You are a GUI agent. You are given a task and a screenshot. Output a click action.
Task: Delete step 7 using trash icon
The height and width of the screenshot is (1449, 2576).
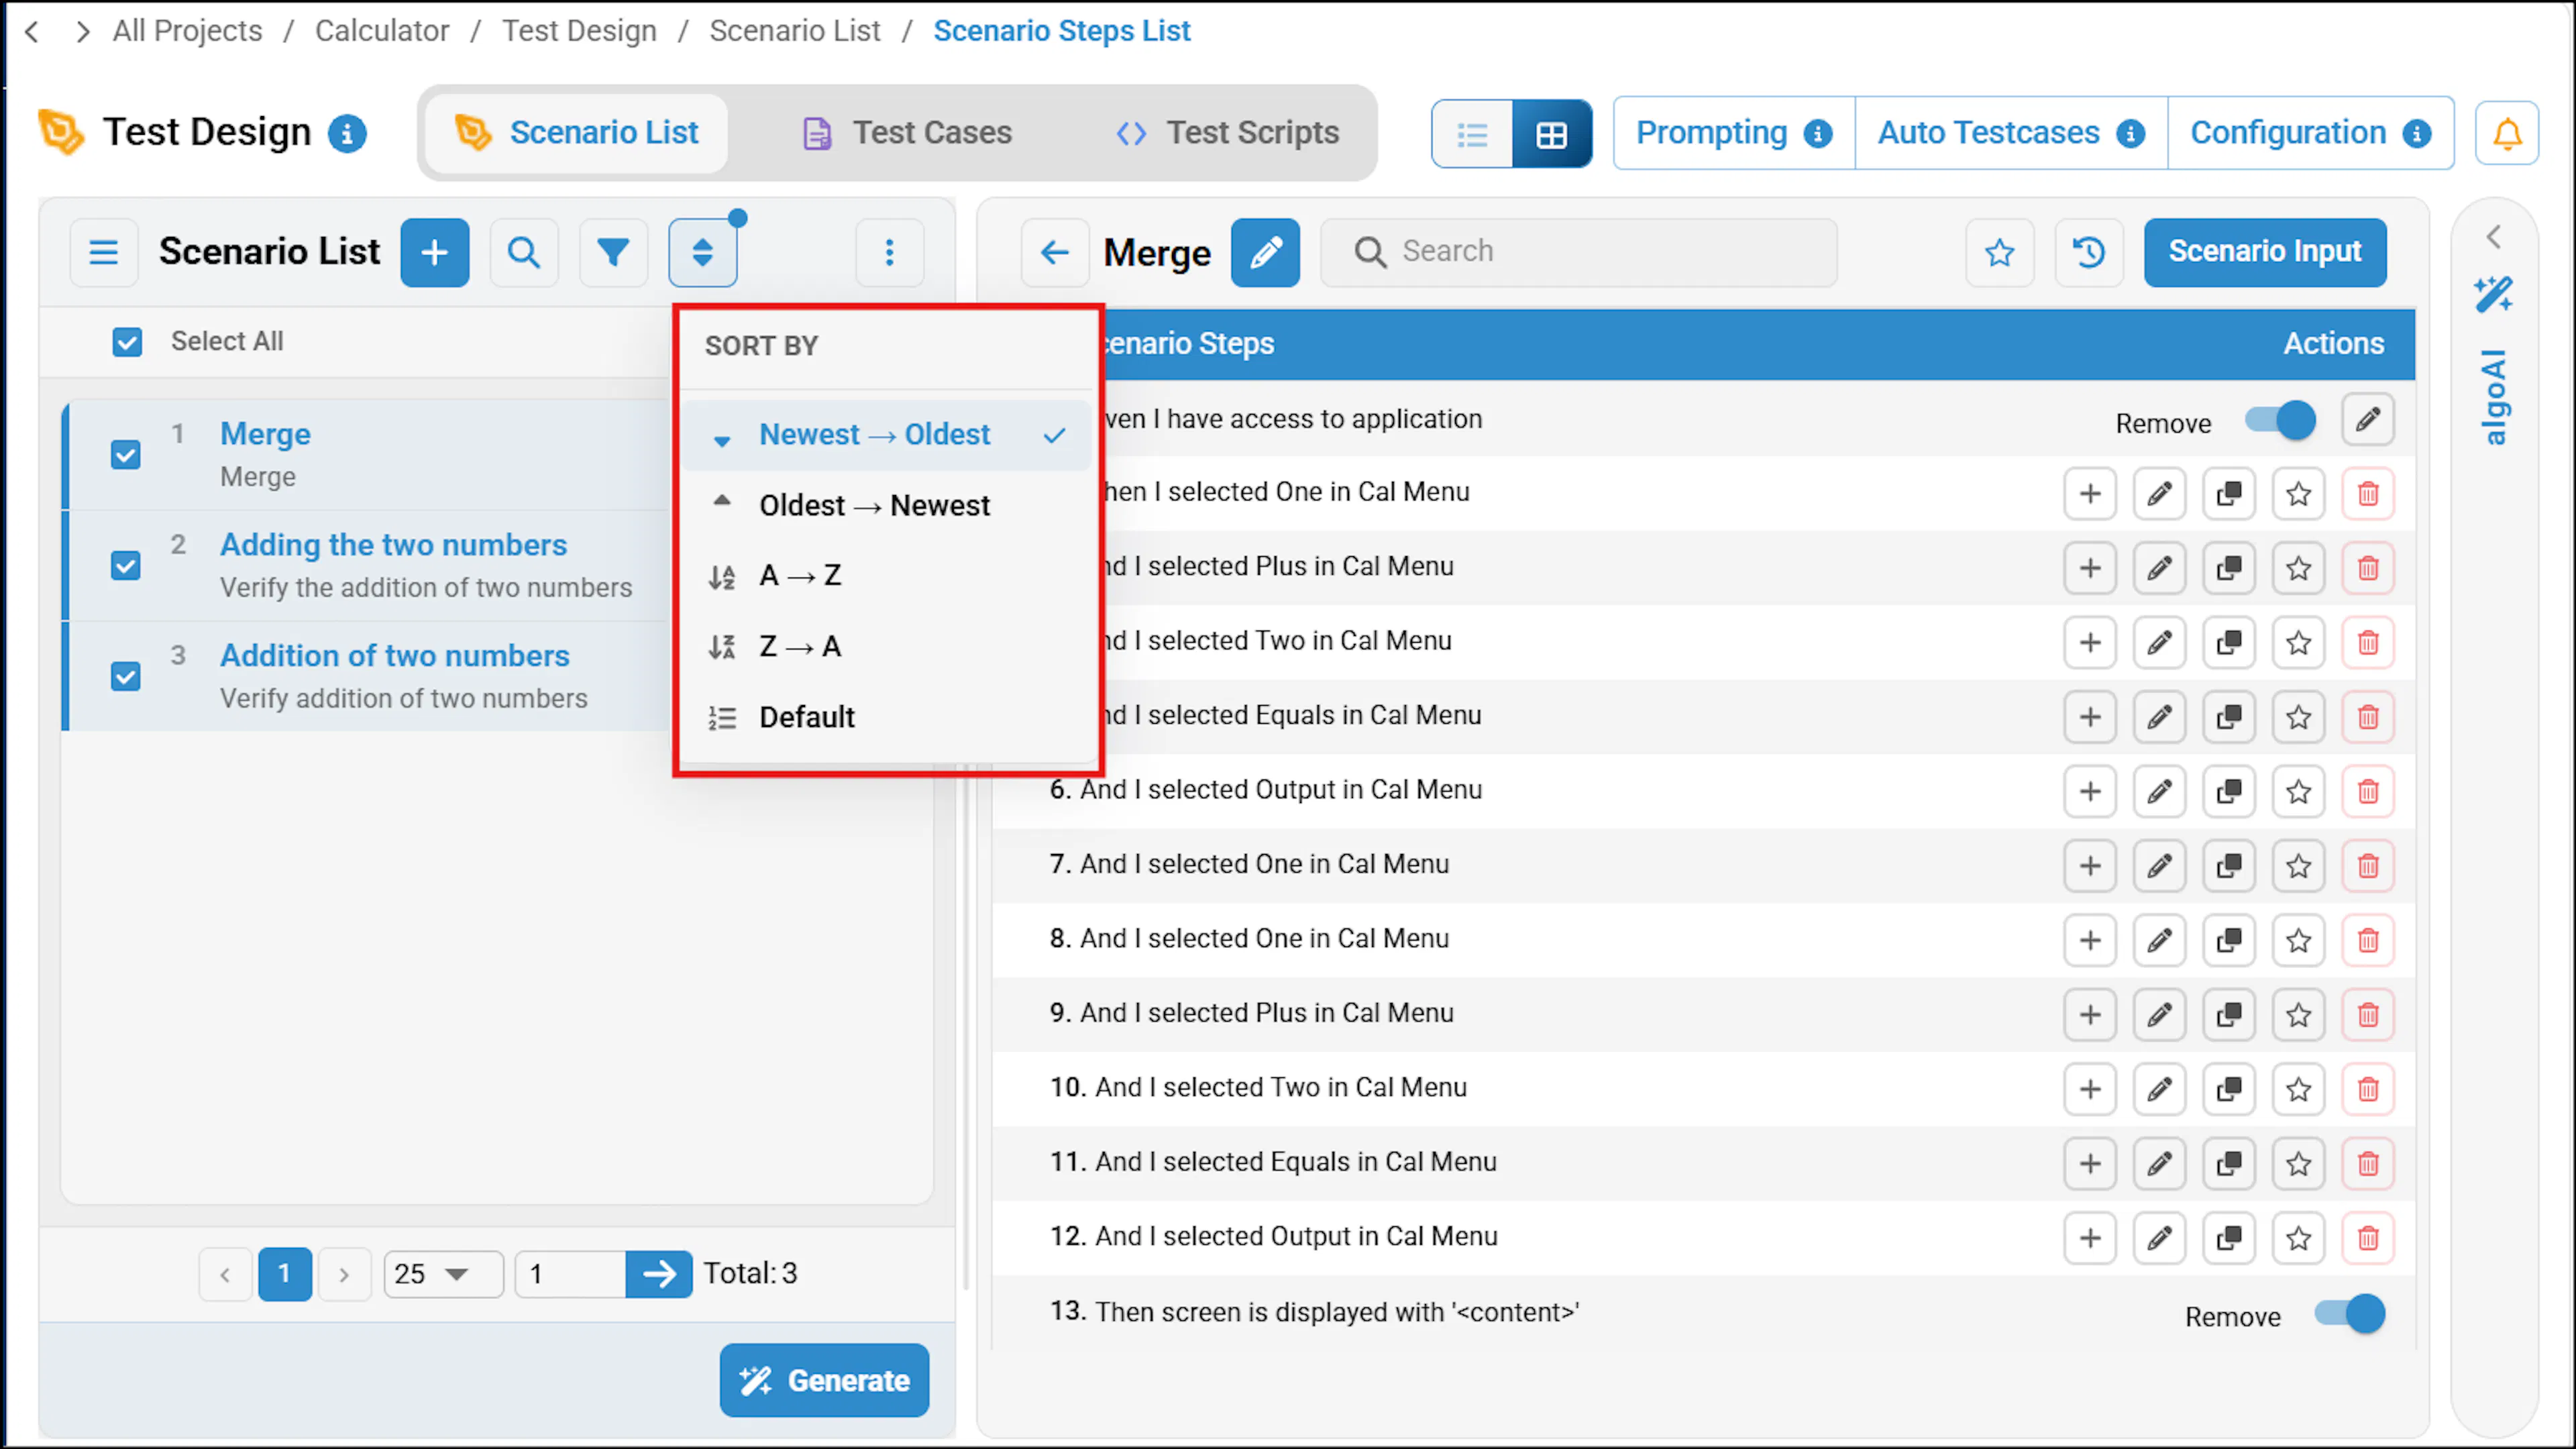[2368, 866]
